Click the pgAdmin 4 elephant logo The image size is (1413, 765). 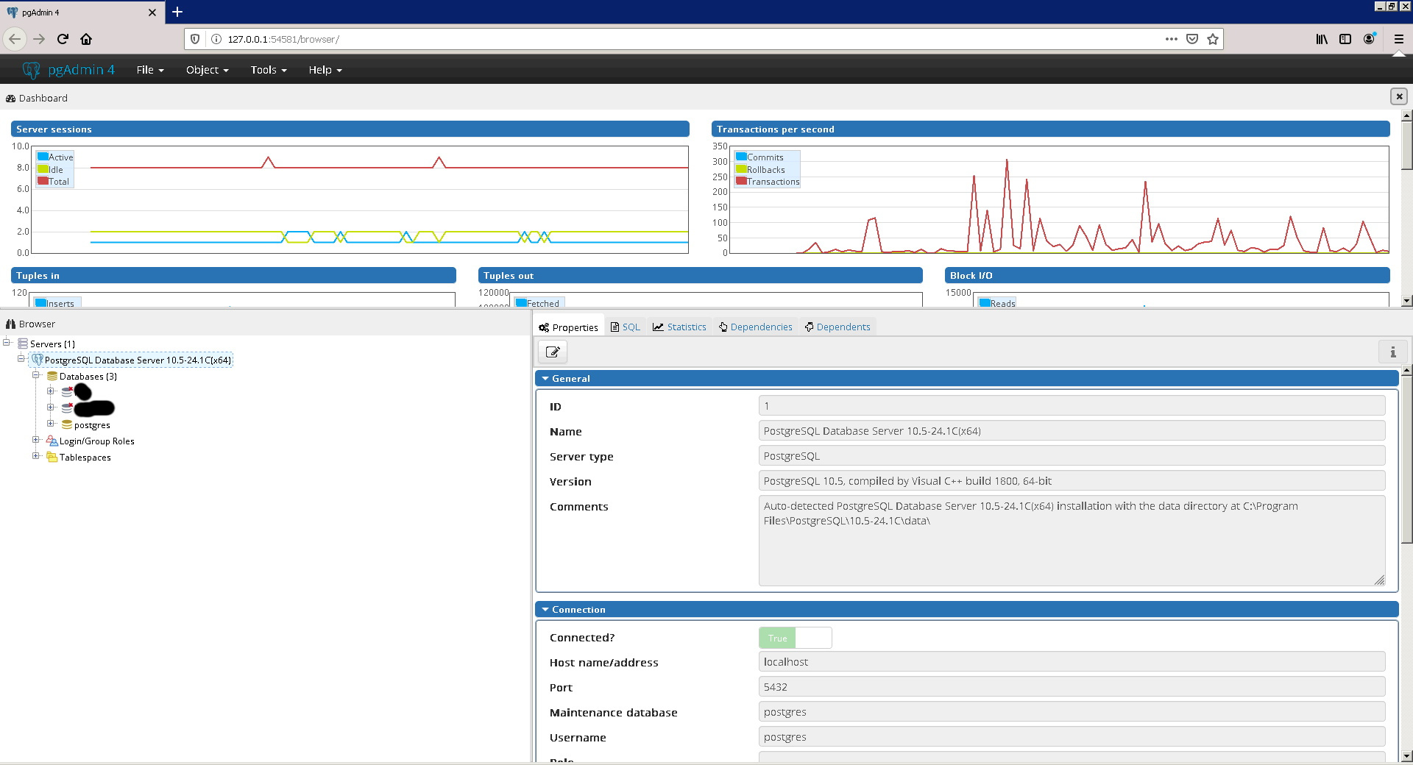31,70
